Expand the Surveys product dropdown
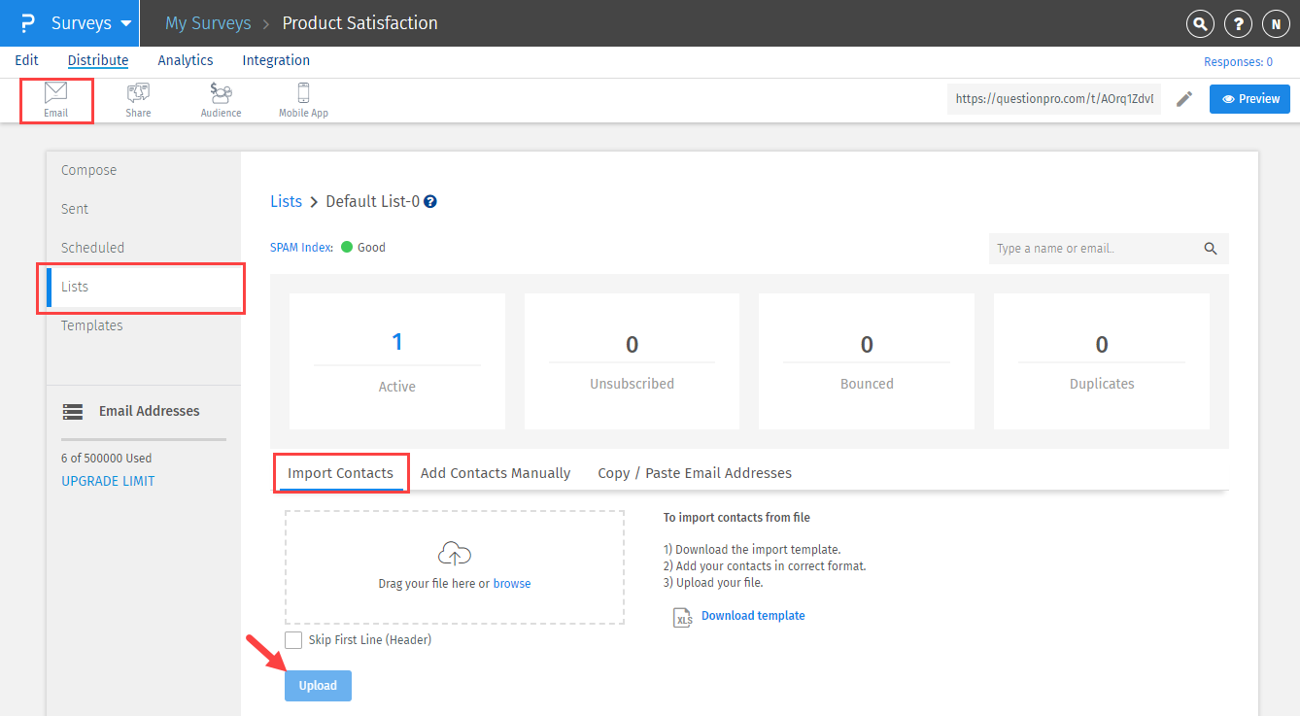The image size is (1300, 716). [x=90, y=23]
